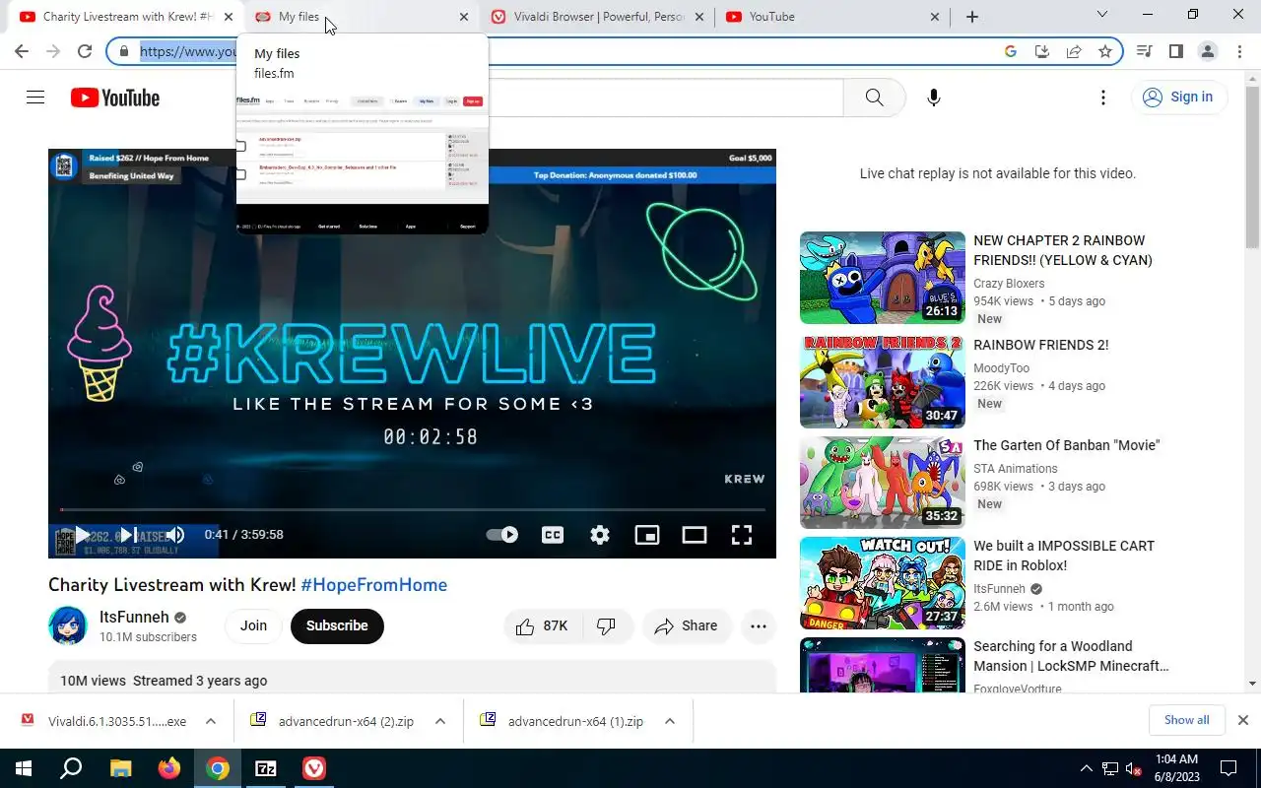This screenshot has height=788, width=1261.
Task: Open a new browser tab
Action: [972, 17]
